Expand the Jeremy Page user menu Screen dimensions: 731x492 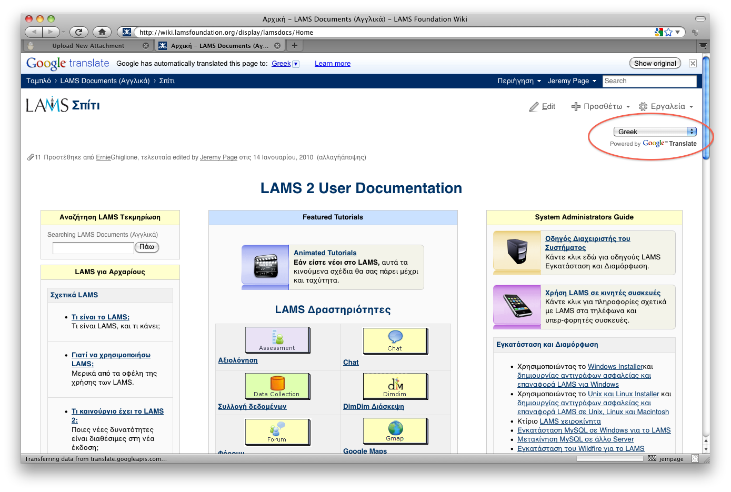(572, 81)
